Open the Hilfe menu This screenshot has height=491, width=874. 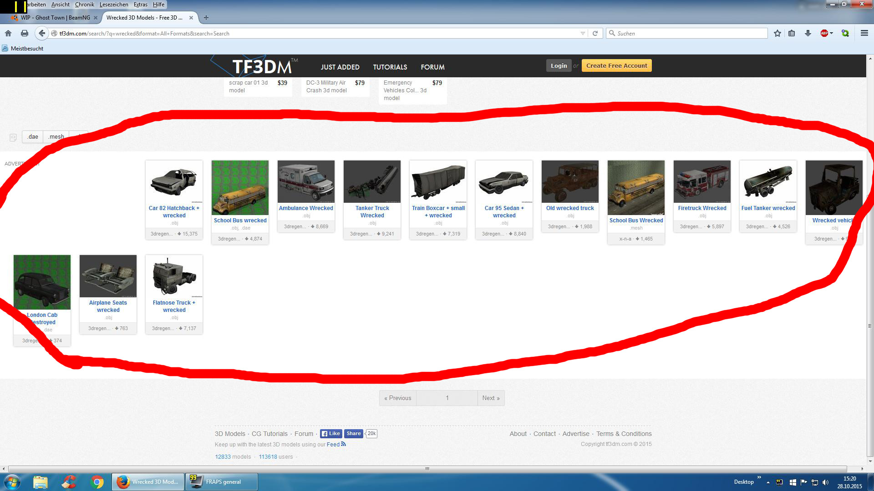(158, 5)
